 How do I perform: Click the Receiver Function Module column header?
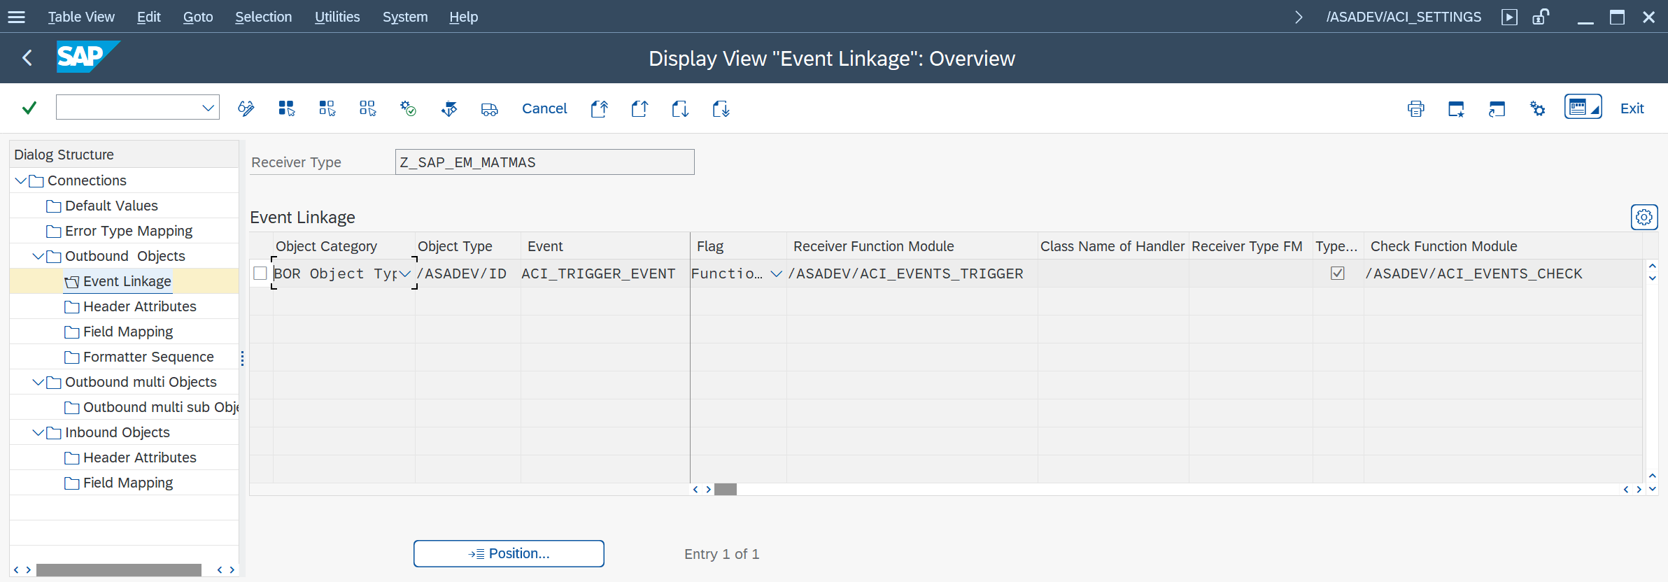pyautogui.click(x=912, y=246)
